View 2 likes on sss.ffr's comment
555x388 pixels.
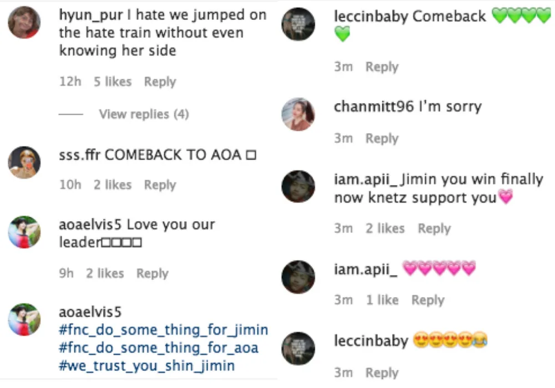coord(113,185)
